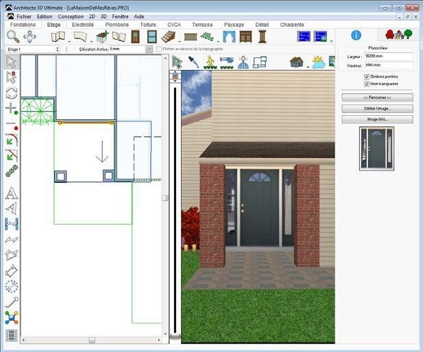Open the 3D house rendering style icon
The image size is (423, 352).
pos(296,62)
